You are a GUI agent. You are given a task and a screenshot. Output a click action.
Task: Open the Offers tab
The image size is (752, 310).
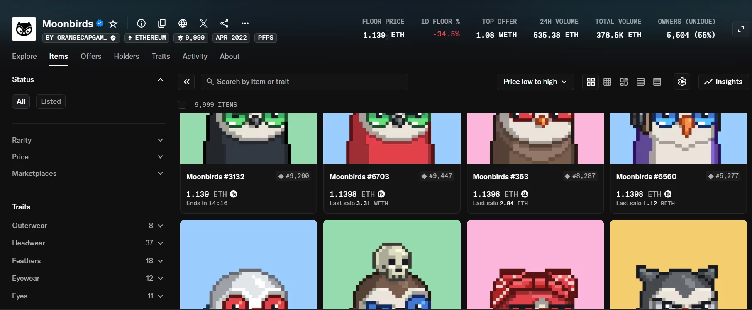pos(91,56)
